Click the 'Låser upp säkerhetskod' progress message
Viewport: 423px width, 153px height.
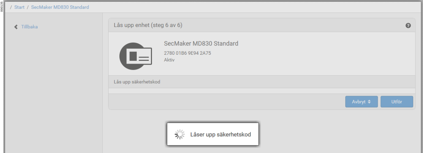tap(220, 135)
